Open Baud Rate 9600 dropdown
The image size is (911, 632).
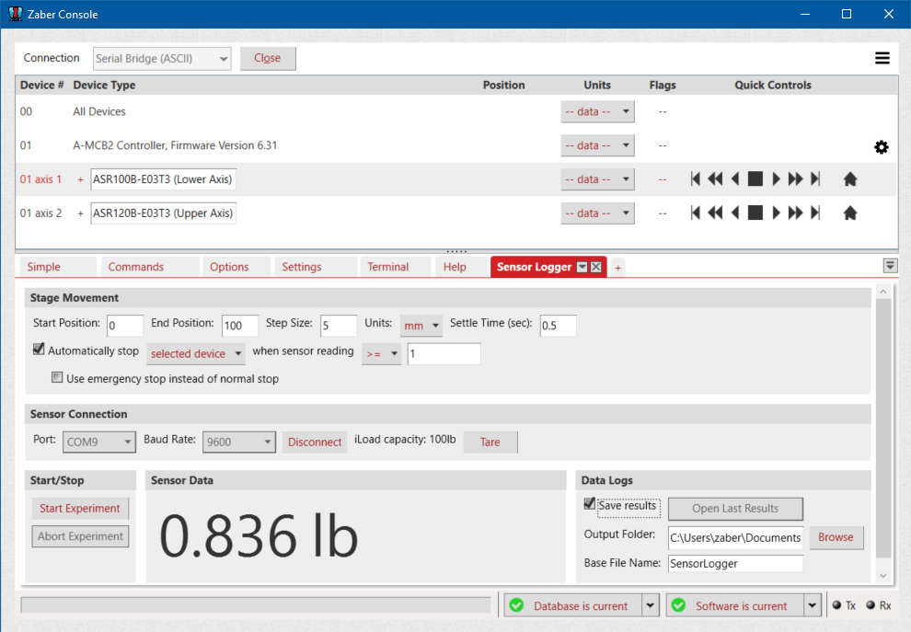tap(238, 442)
